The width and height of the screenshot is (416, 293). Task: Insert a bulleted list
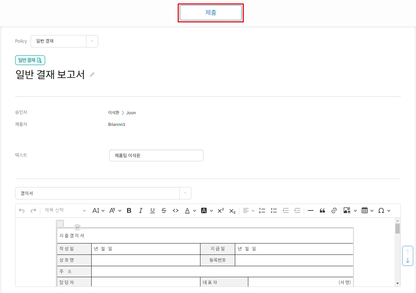pyautogui.click(x=274, y=210)
